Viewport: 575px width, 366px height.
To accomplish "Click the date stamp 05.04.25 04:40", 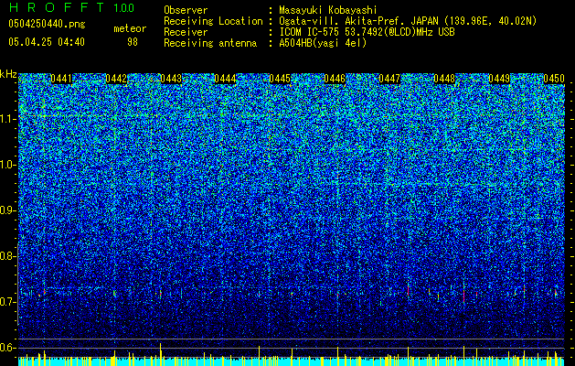I will coord(47,42).
